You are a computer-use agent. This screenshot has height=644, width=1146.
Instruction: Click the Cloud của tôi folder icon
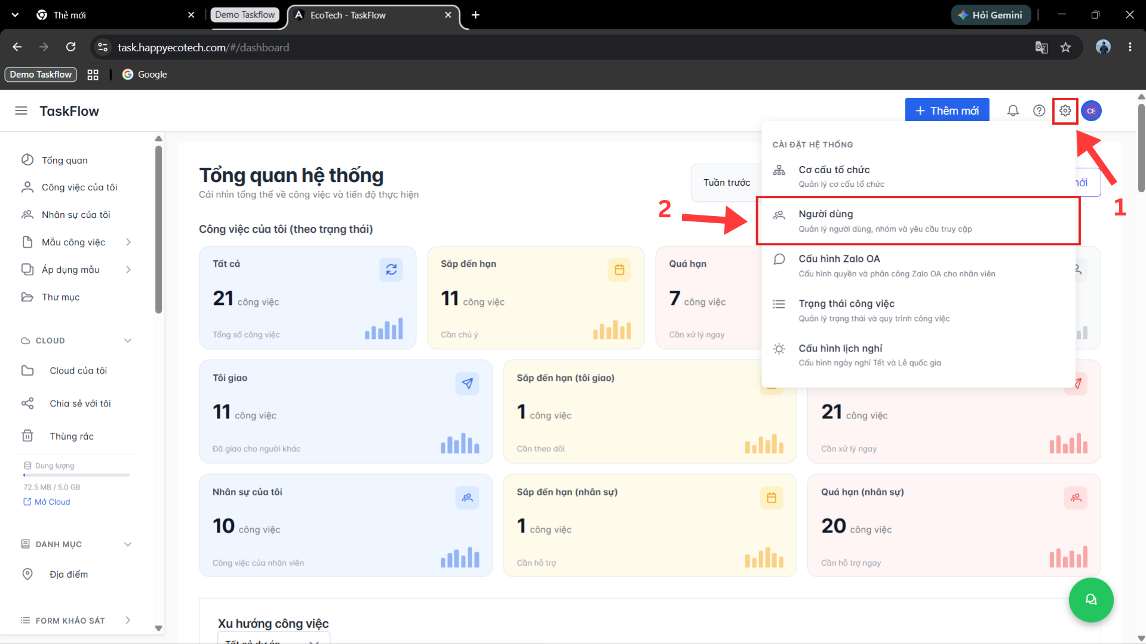click(x=27, y=371)
